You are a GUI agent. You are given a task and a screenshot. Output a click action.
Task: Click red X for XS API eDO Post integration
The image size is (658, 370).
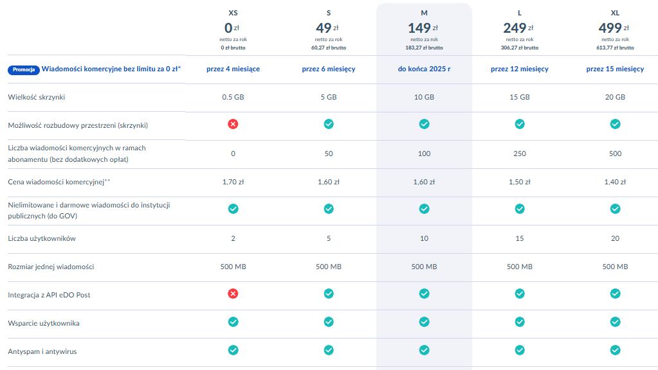click(233, 294)
